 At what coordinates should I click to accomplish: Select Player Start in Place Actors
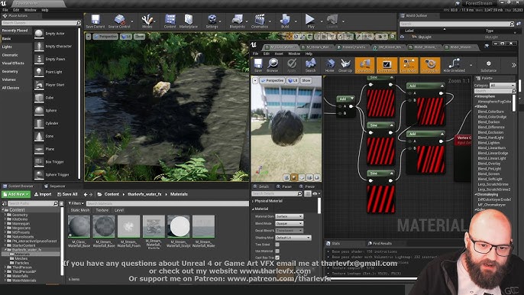tap(56, 85)
